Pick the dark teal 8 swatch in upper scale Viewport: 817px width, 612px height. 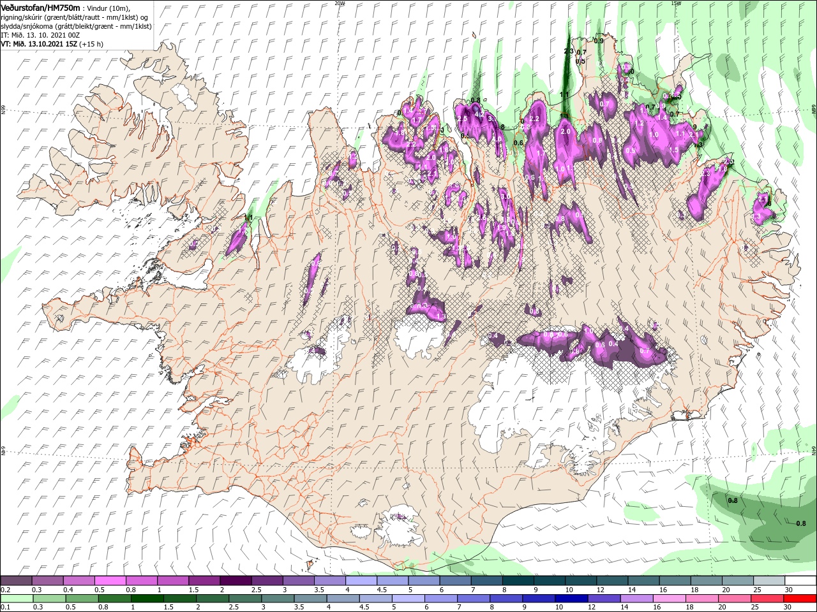pyautogui.click(x=518, y=581)
